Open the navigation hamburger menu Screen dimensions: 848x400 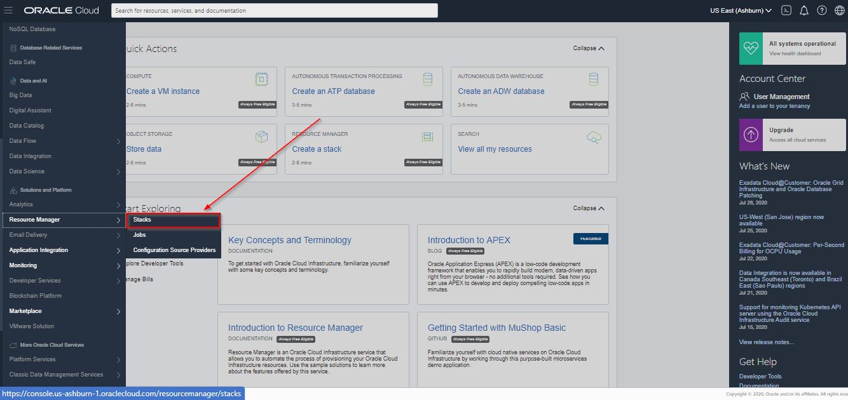point(8,10)
